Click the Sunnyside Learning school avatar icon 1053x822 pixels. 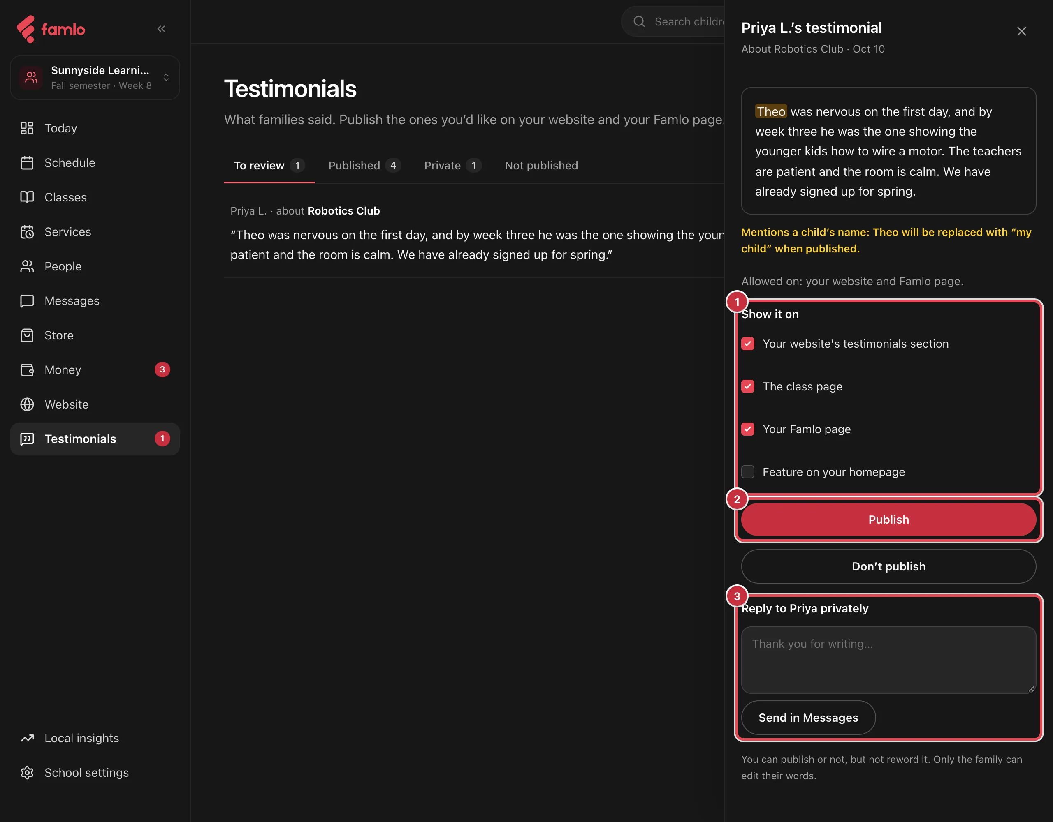(31, 78)
